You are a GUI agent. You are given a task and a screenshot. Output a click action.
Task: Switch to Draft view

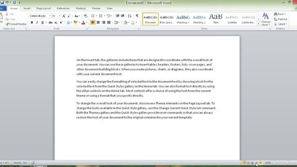tap(260, 163)
